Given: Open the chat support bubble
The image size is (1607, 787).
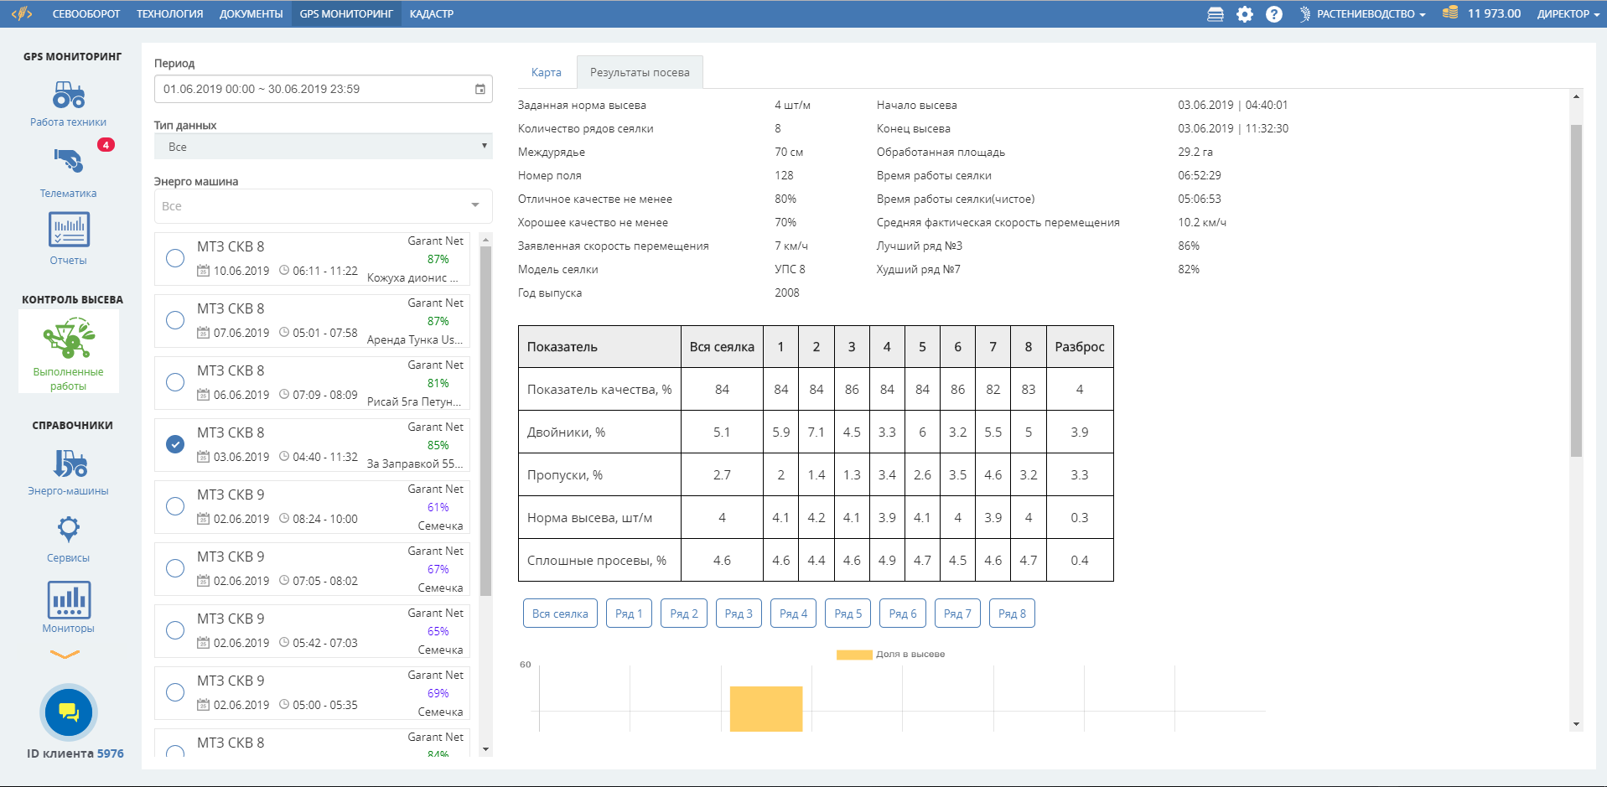Looking at the screenshot, I should point(69,712).
